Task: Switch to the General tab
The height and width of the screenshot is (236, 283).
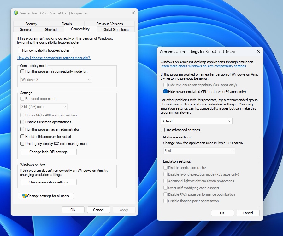Action: [26, 30]
